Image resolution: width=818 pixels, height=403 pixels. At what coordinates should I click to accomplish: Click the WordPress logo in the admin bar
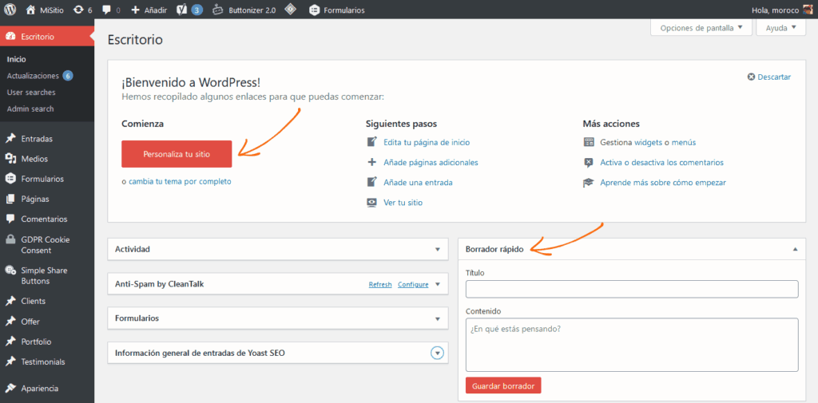tap(10, 10)
